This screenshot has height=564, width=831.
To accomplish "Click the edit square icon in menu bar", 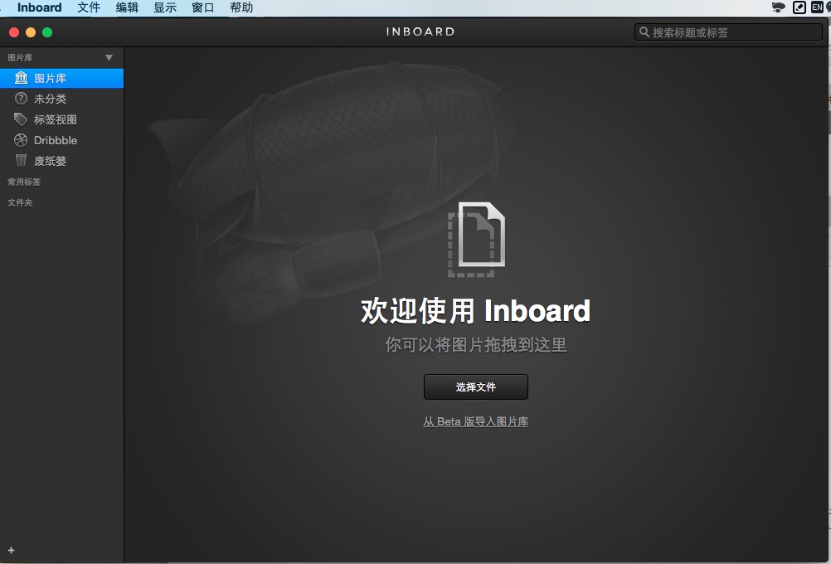I will (x=799, y=7).
